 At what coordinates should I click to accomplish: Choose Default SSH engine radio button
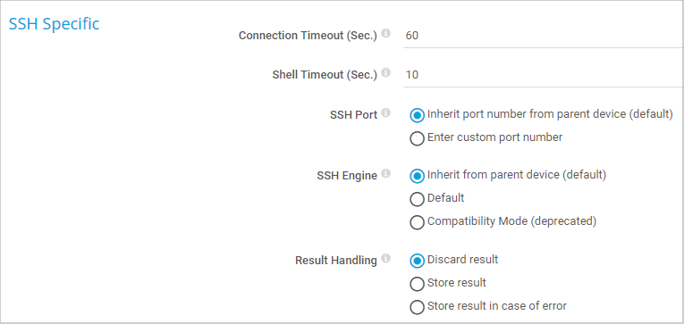pyautogui.click(x=417, y=199)
